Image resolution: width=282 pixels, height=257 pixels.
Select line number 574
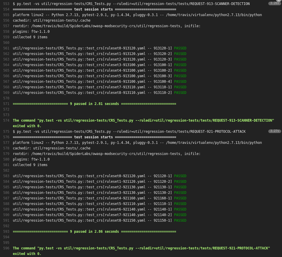6,120
